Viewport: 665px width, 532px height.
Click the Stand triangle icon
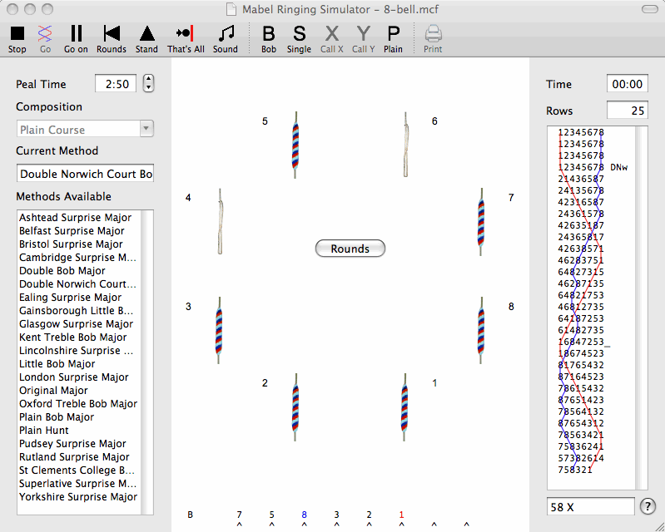click(x=146, y=33)
